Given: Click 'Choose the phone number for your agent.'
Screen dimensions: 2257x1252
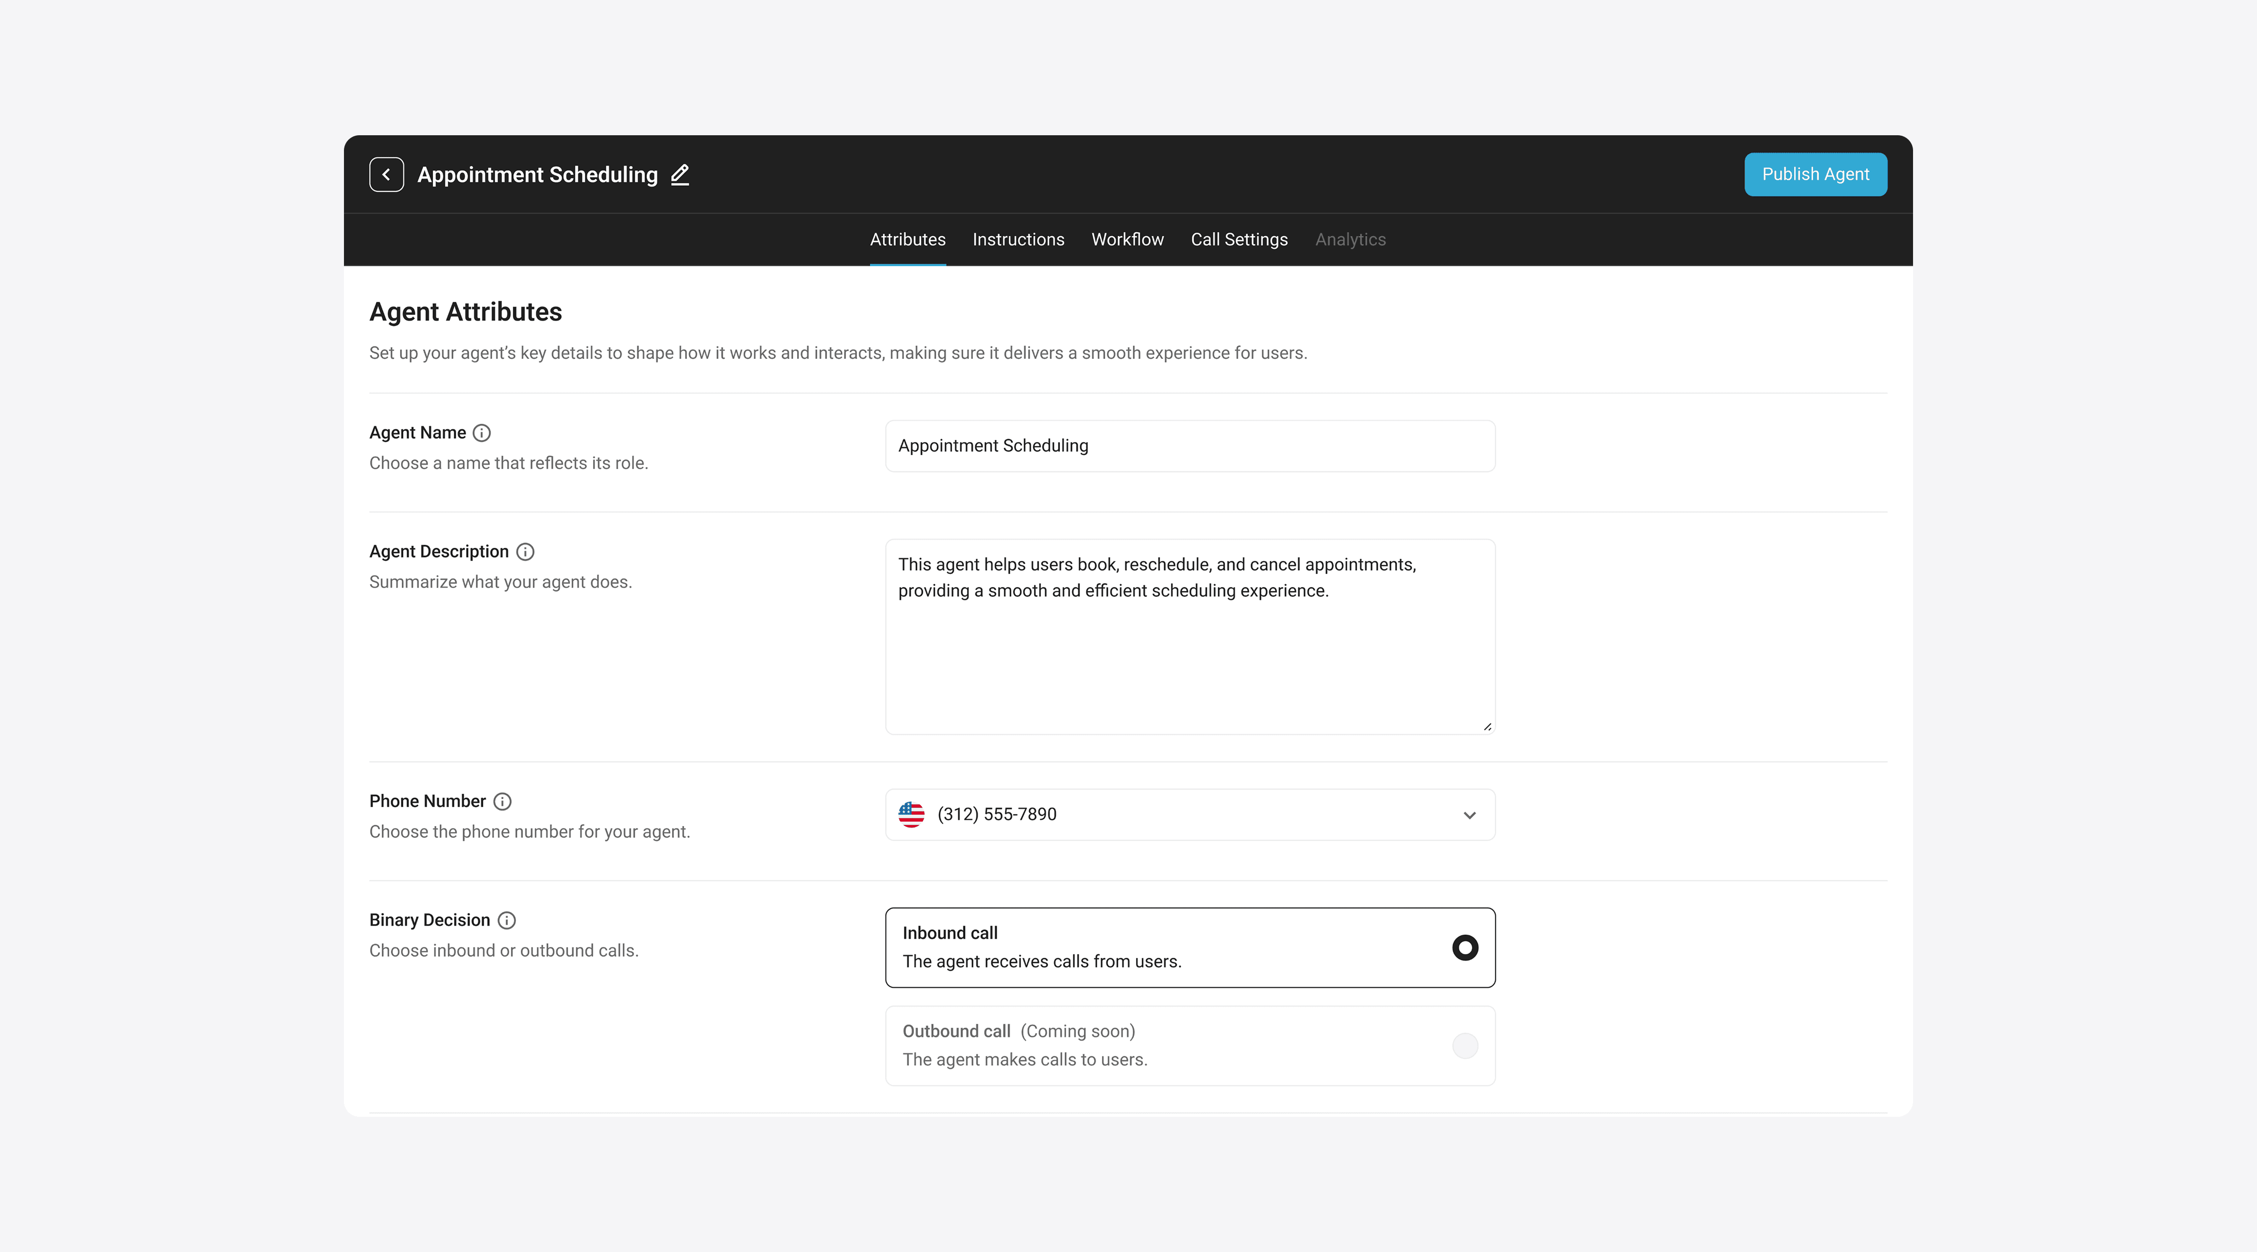Looking at the screenshot, I should [x=529, y=832].
